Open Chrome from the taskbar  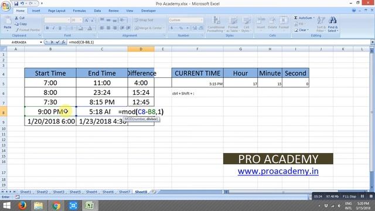click(56, 206)
